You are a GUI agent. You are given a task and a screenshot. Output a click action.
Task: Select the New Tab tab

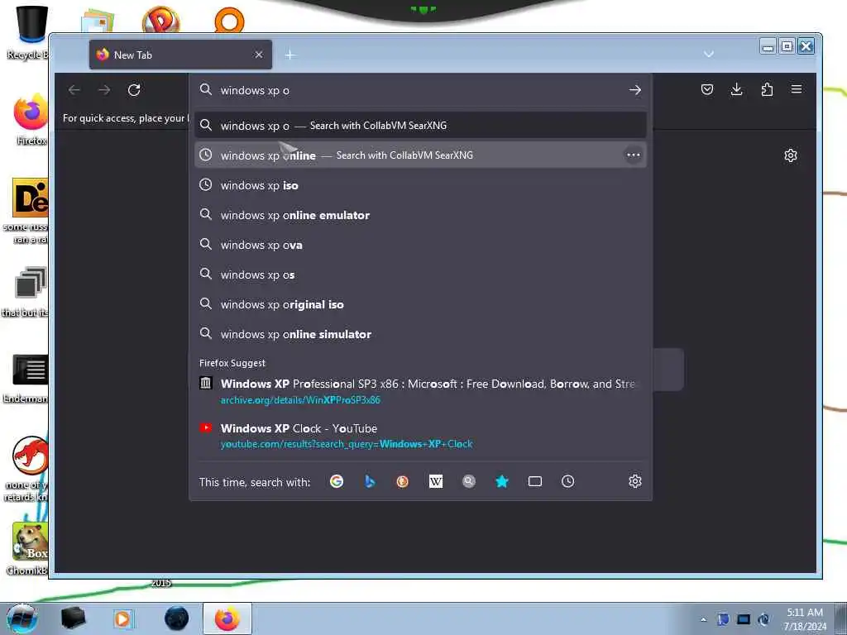pyautogui.click(x=180, y=55)
